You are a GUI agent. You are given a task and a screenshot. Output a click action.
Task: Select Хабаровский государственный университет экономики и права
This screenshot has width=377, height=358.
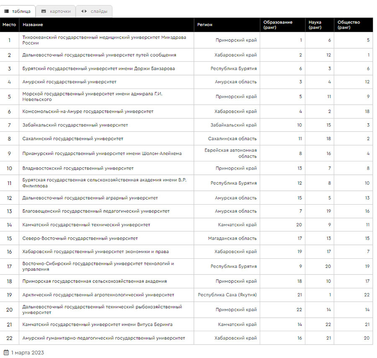96,252
